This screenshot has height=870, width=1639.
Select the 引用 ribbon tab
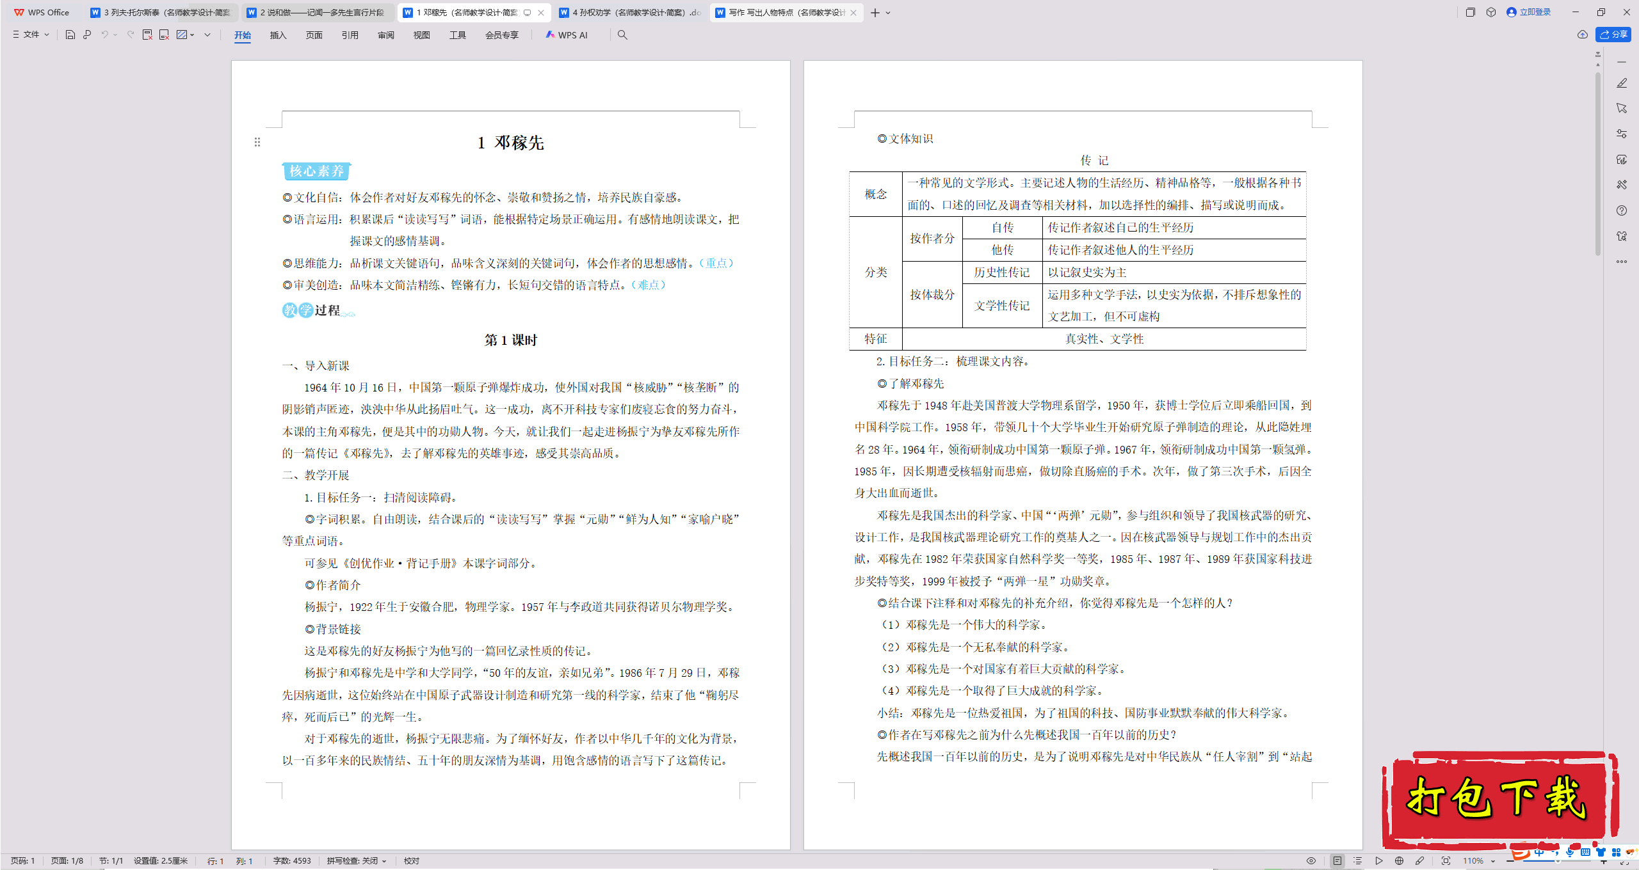(350, 35)
